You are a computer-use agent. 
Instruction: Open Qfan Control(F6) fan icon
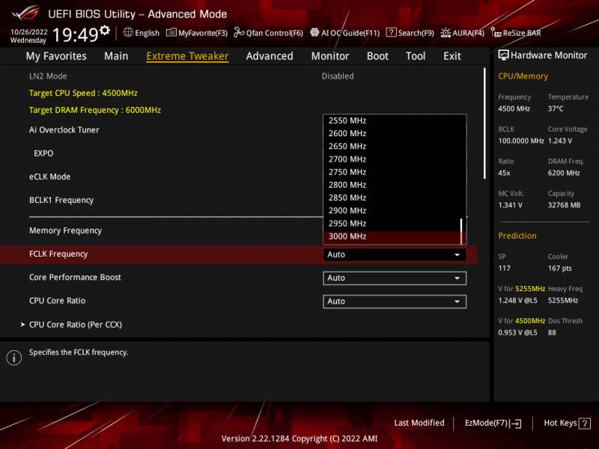[239, 32]
